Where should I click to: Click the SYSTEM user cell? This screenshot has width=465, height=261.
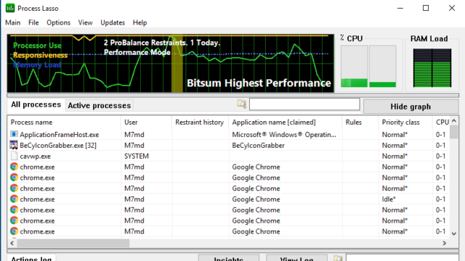click(x=137, y=157)
